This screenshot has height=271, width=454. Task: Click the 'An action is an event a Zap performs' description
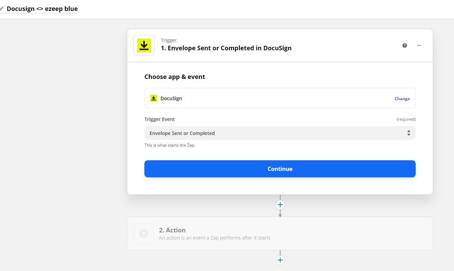(x=215, y=238)
